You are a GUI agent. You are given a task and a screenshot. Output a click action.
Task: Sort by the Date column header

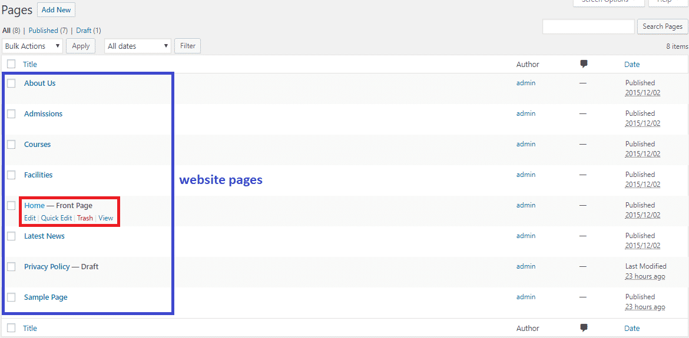click(632, 64)
